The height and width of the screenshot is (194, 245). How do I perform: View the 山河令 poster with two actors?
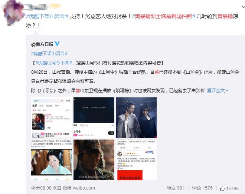pos(136,118)
